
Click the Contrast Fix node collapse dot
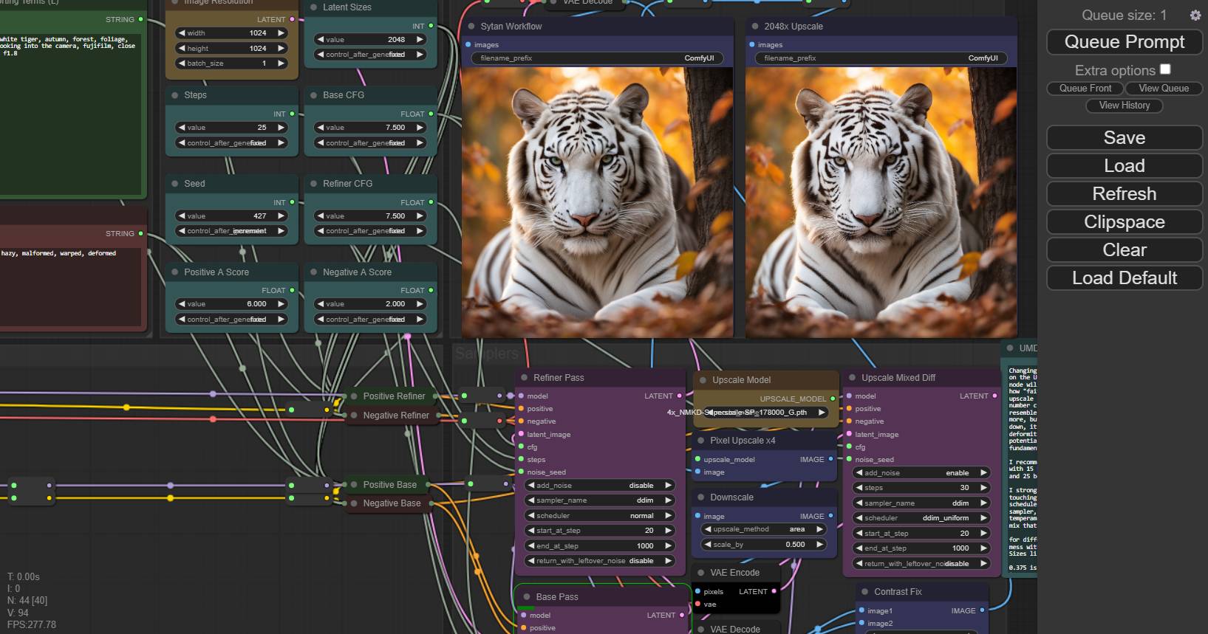(x=865, y=592)
